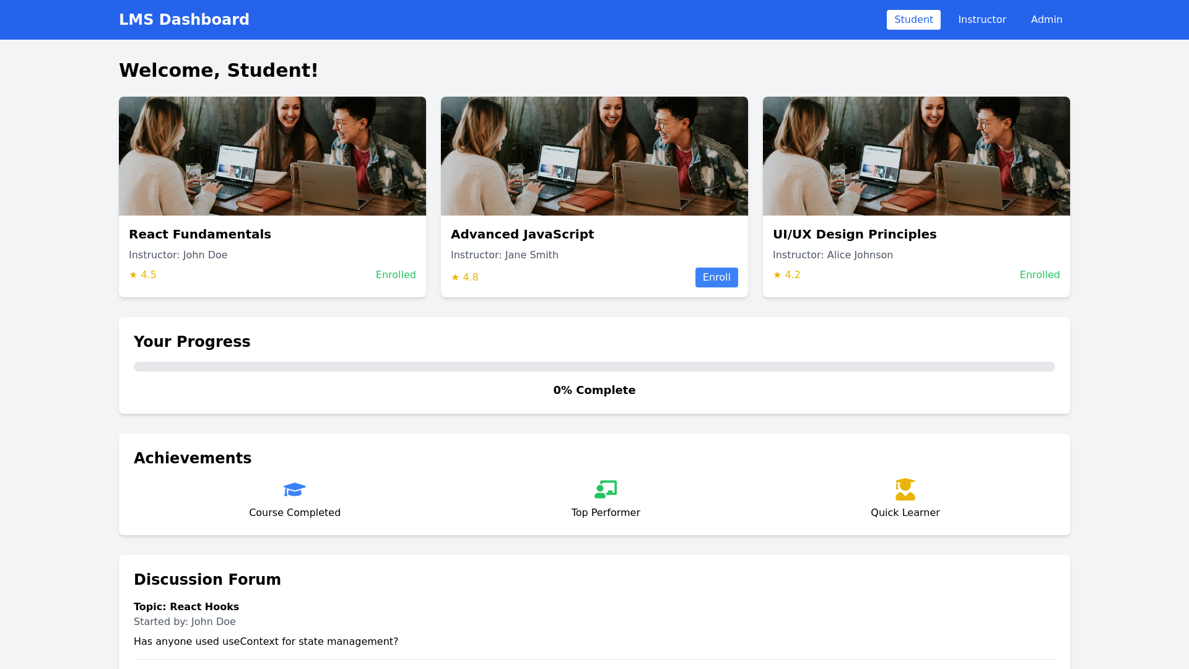Switch to the Instructor role tab
This screenshot has width=1189, height=669.
[982, 20]
